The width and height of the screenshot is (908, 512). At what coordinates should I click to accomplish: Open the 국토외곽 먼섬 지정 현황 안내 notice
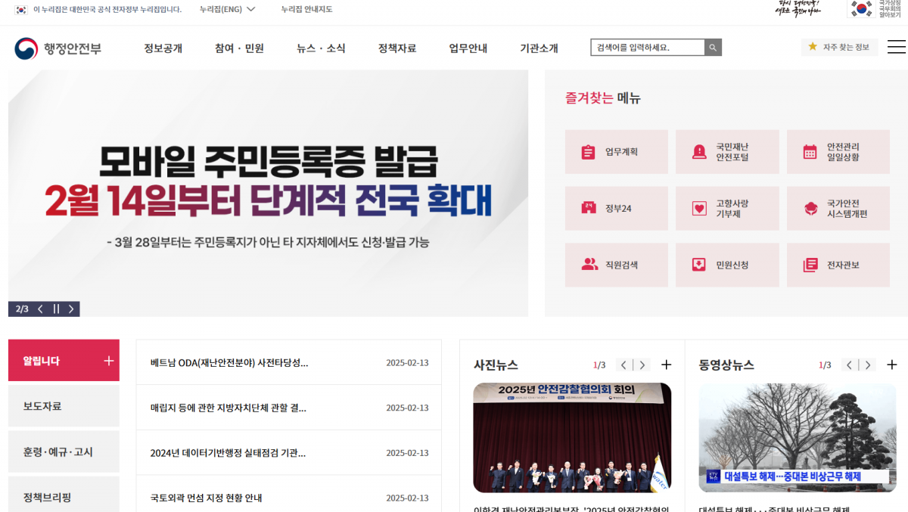coord(206,498)
